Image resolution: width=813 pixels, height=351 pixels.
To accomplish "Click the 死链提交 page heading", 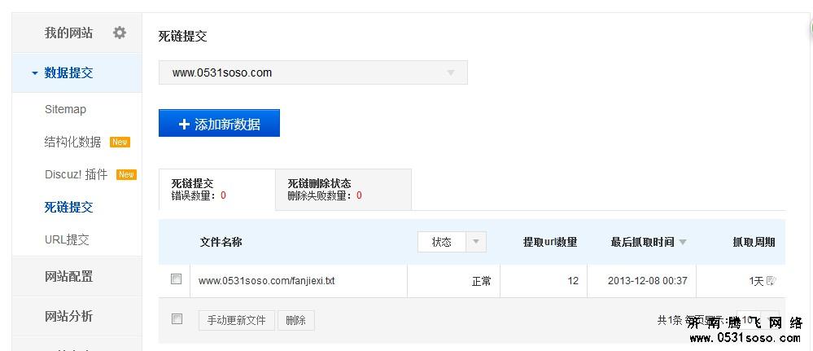I will (x=182, y=37).
